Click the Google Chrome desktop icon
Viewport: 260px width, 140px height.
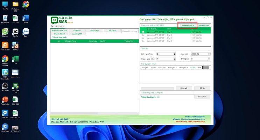click(x=5, y=59)
